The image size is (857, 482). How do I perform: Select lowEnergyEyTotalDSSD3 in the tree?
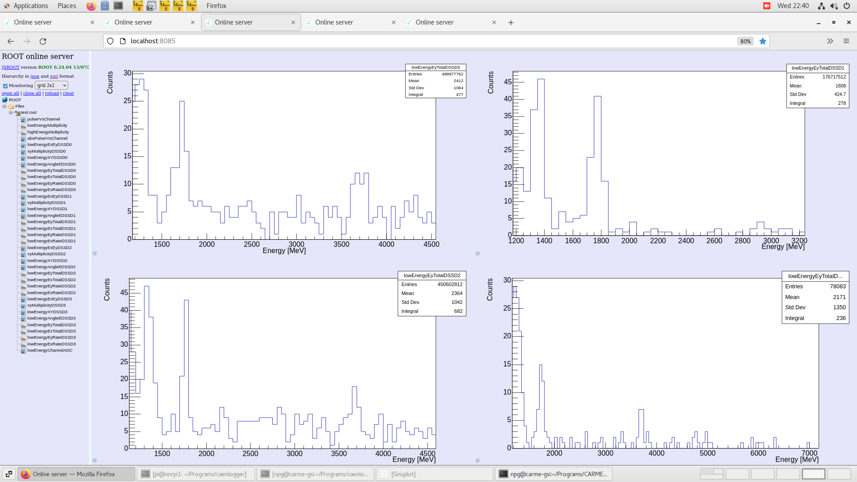[51, 325]
